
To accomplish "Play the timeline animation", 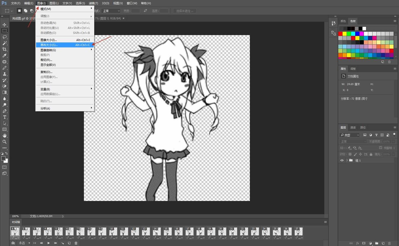I will (x=49, y=243).
